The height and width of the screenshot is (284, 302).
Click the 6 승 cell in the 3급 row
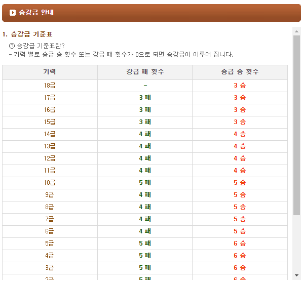pos(240,267)
